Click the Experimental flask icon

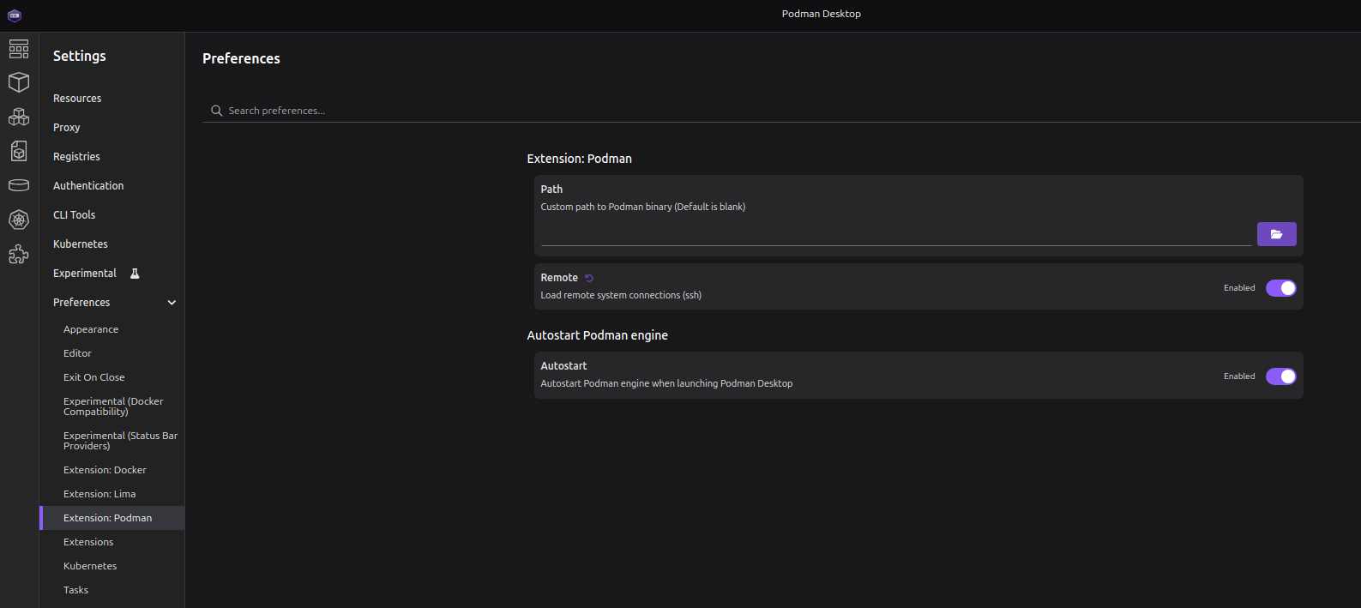(x=135, y=274)
